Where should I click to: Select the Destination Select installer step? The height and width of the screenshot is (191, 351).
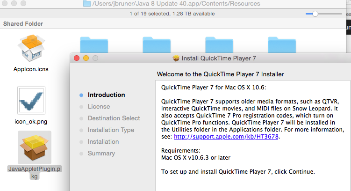(114, 118)
